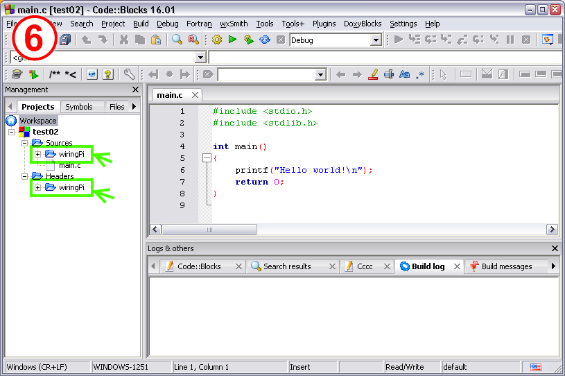Click the Copy icon
The height and width of the screenshot is (376, 565).
pos(140,40)
